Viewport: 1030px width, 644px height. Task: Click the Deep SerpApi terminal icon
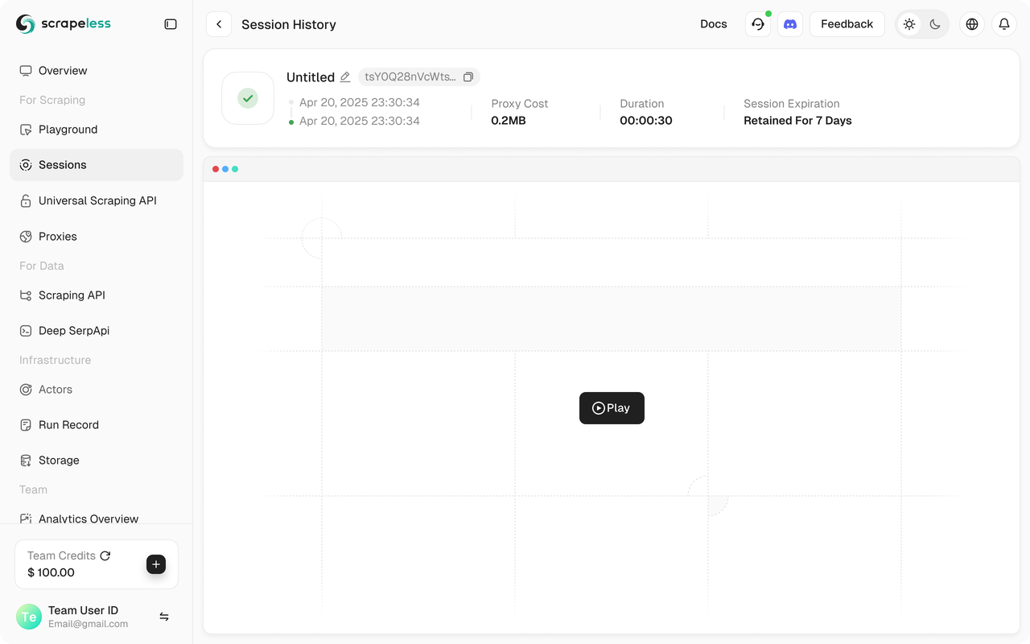point(26,331)
